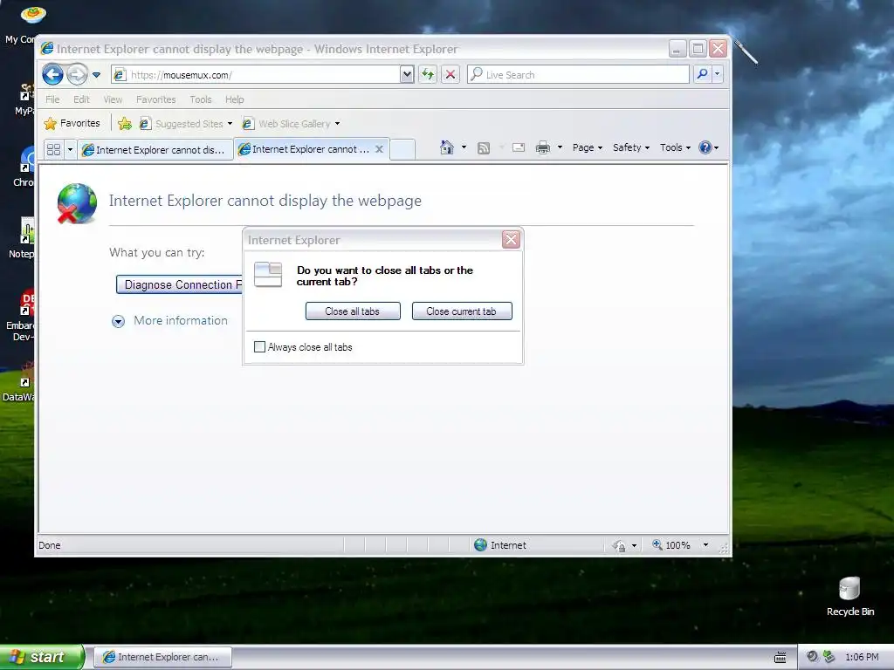Viewport: 894px width, 670px height.
Task: Click the first system tray icon
Action: pos(812,656)
